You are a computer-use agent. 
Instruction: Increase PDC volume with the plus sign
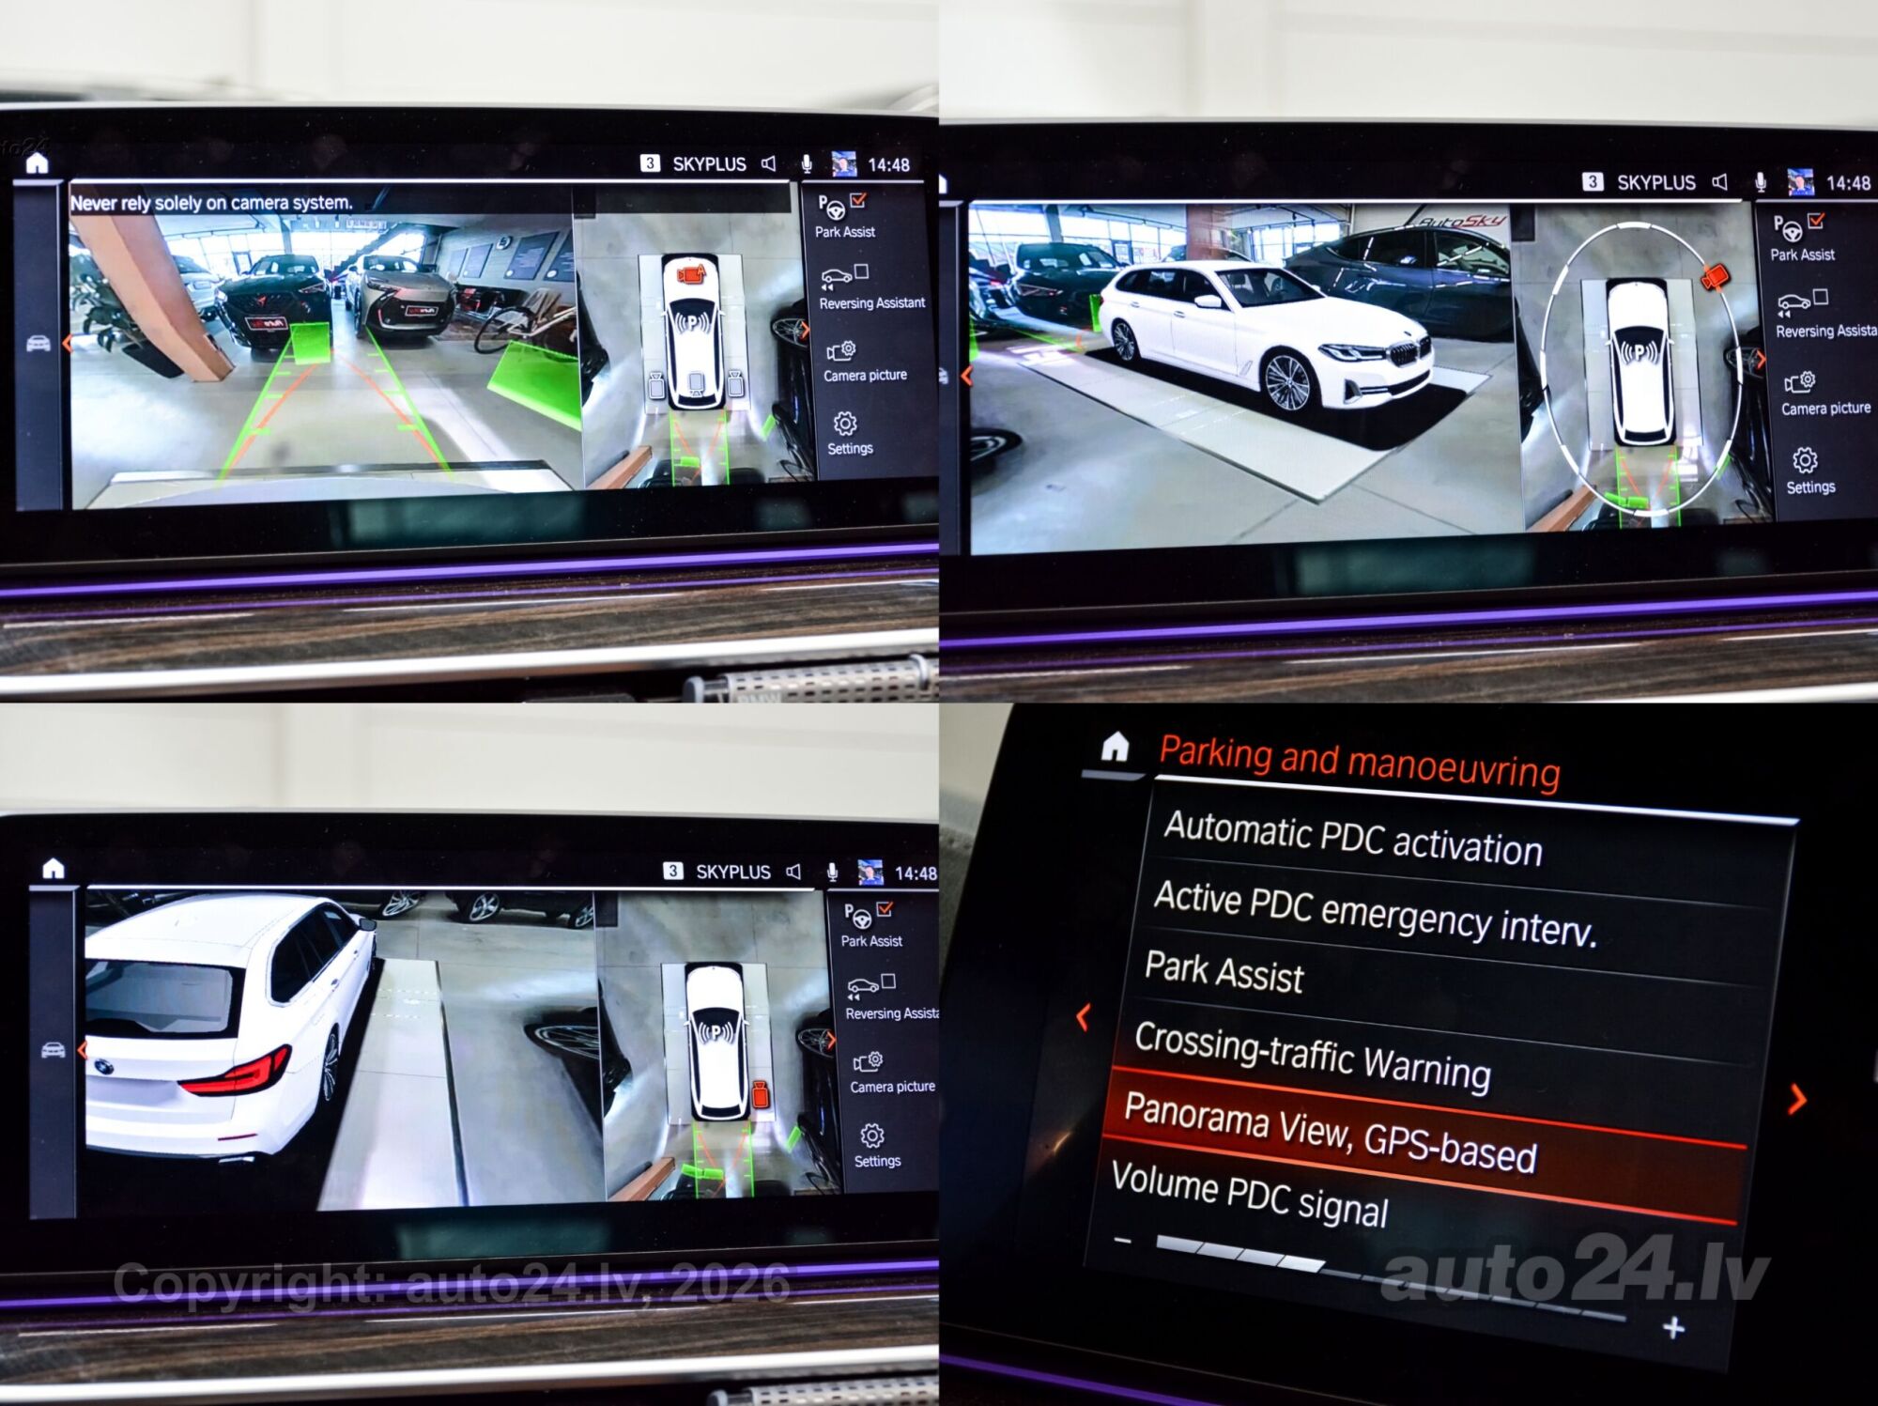tap(1673, 1328)
